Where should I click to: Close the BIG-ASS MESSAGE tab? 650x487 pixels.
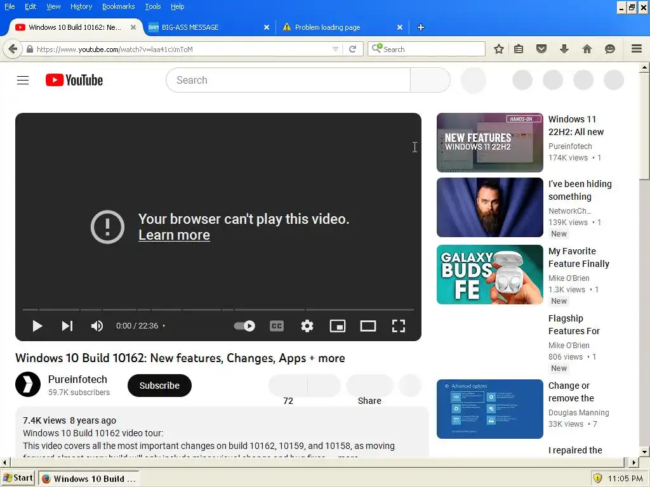[x=267, y=27]
